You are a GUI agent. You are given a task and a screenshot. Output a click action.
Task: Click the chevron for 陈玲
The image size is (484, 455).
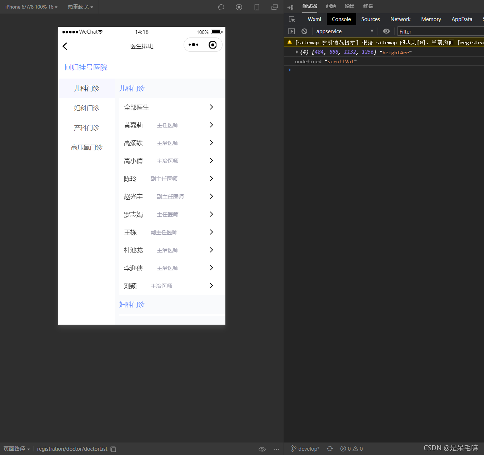[211, 179]
